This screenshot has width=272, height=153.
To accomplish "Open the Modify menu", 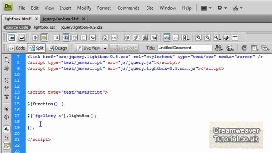I will coord(84,8).
